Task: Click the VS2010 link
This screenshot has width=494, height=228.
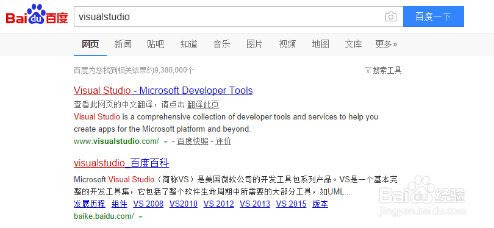Action: click(184, 204)
